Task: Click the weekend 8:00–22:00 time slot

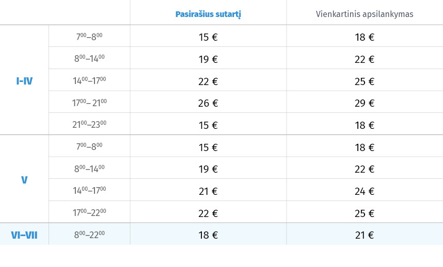Action: 89,235
